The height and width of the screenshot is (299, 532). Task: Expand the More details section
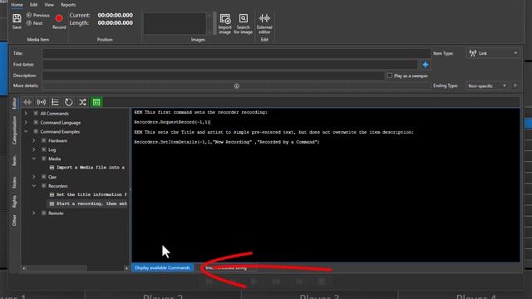point(236,86)
